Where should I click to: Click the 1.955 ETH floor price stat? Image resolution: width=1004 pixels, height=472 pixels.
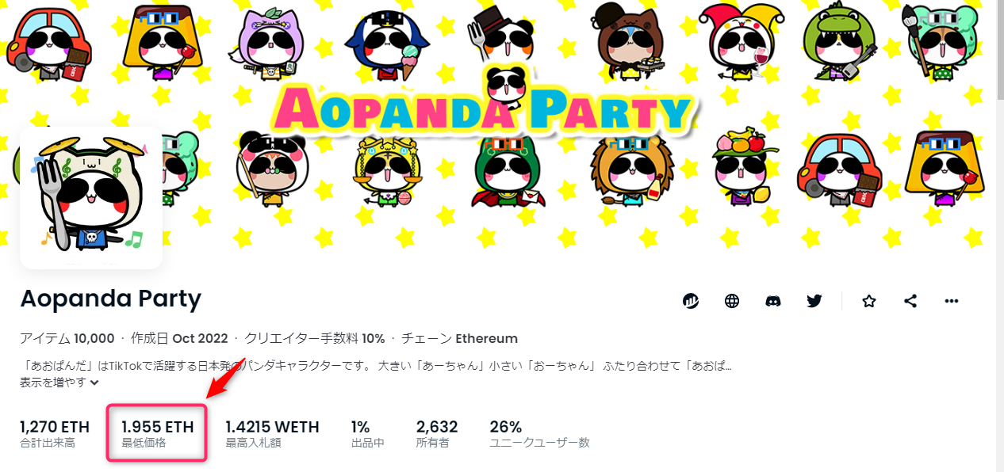coord(157,434)
